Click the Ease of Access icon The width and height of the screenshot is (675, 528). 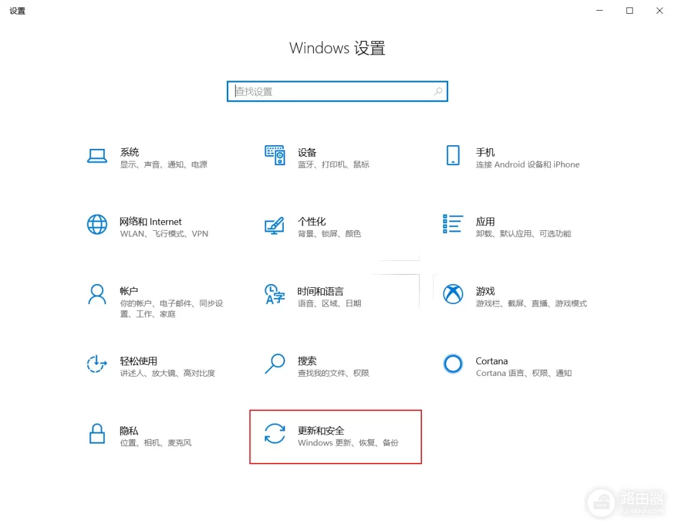97,363
